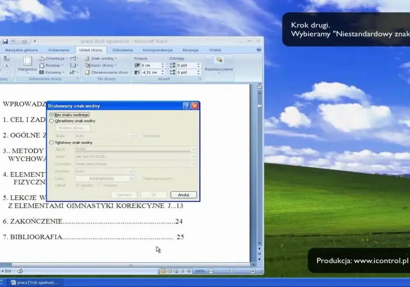Screen dimensions: 410x287
Task: Click the hyphenation icon beside Kolumny
Action: 74,73
